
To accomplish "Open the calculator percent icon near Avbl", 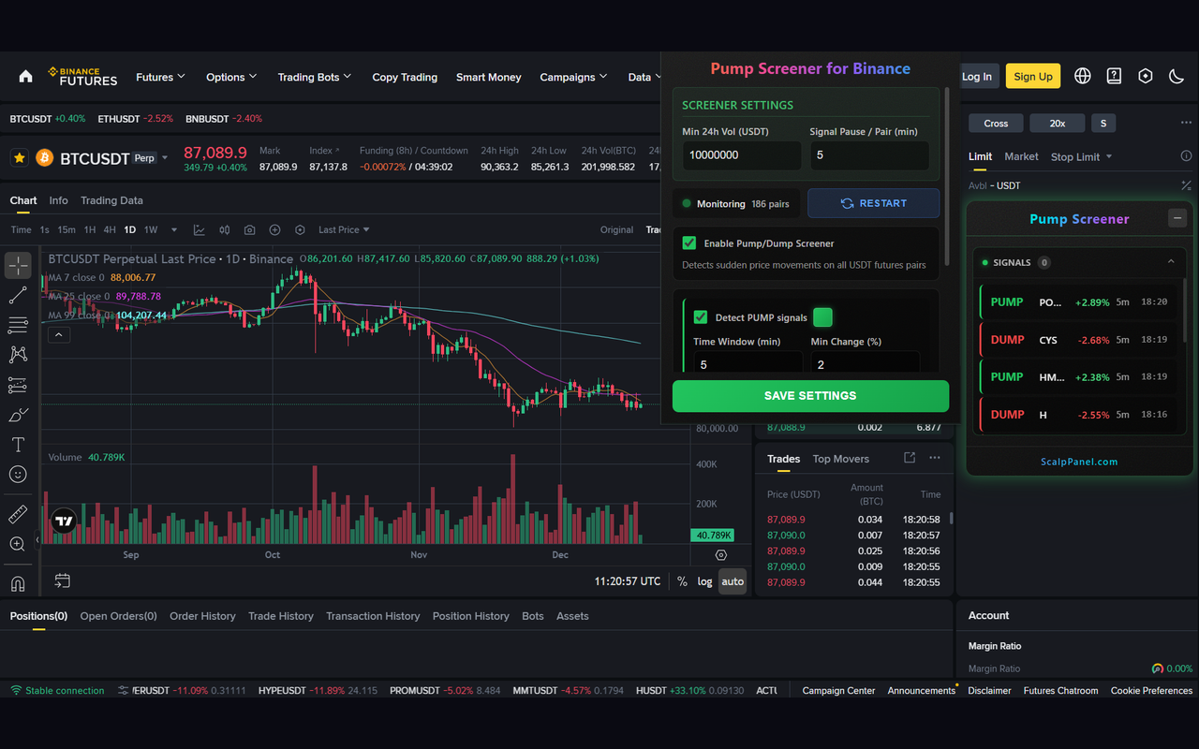I will click(1186, 185).
